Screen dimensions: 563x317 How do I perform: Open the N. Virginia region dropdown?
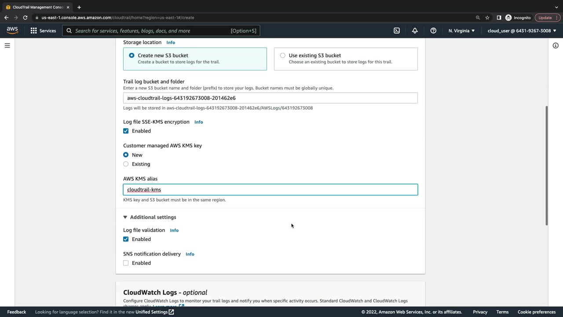coord(461,31)
